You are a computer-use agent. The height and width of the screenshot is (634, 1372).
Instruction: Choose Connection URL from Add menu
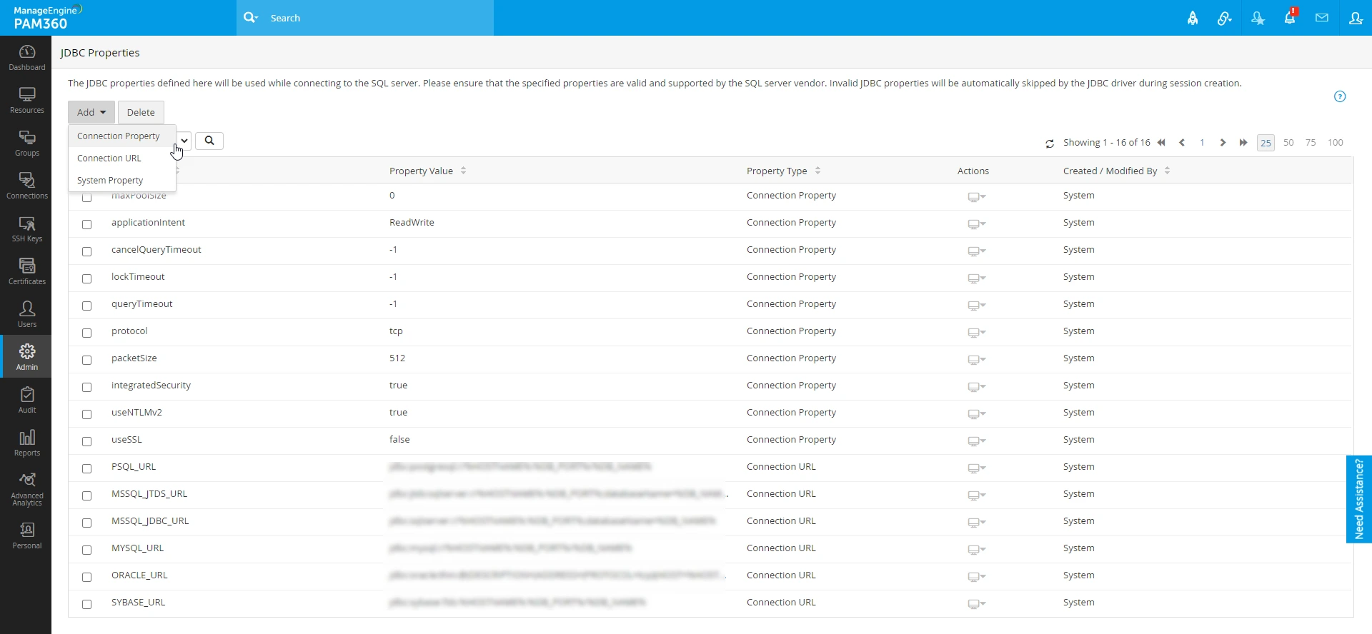point(109,158)
